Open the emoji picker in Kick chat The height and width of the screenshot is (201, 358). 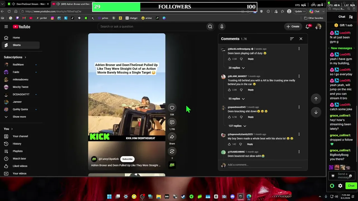[350, 176]
